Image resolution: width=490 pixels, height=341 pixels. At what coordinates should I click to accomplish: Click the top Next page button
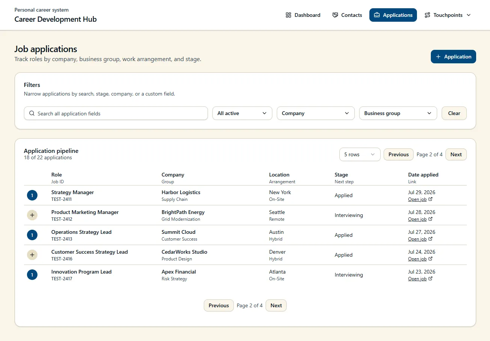tap(456, 154)
